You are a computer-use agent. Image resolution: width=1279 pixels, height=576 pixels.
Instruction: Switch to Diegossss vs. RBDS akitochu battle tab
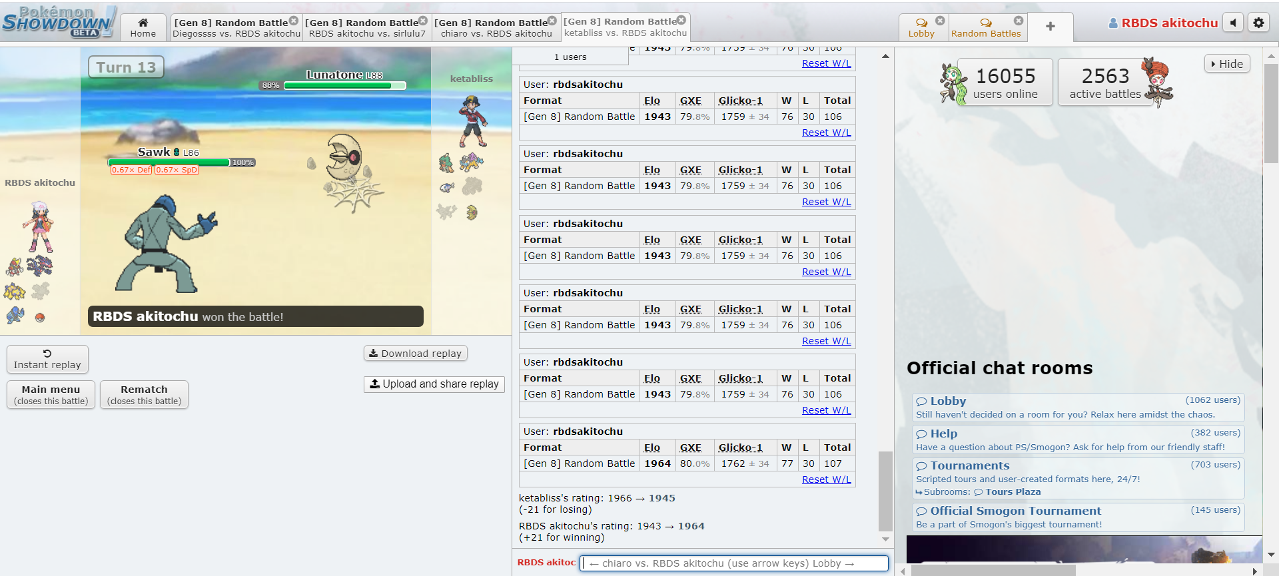(236, 27)
